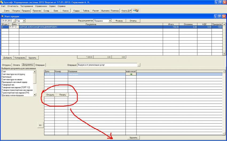Open the Склад toolbar section
Viewport: 227px width, 141px height.
[46, 11]
